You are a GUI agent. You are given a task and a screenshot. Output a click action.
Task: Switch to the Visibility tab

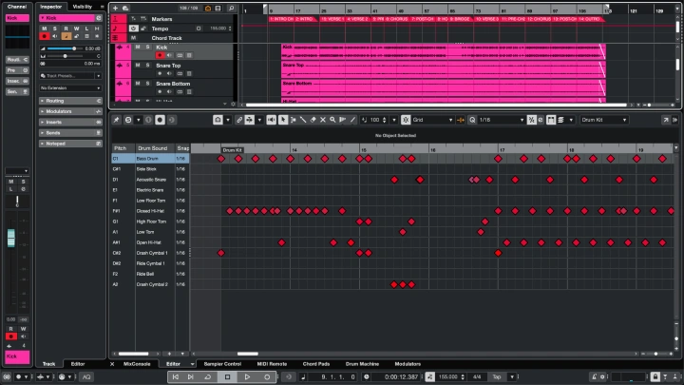point(83,7)
